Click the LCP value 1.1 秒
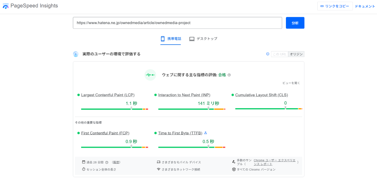 (131, 103)
